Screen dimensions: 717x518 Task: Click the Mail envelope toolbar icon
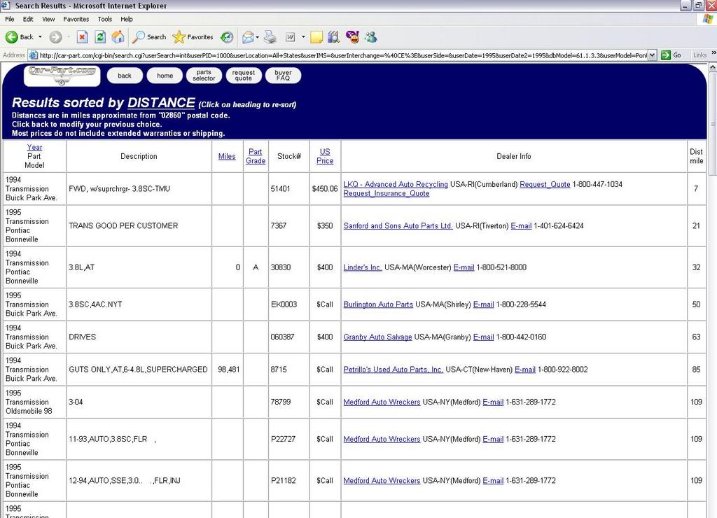[249, 37]
